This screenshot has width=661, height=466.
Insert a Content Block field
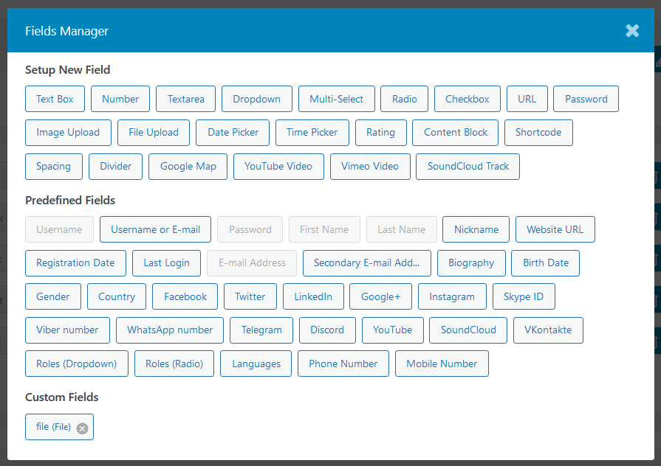tap(455, 133)
